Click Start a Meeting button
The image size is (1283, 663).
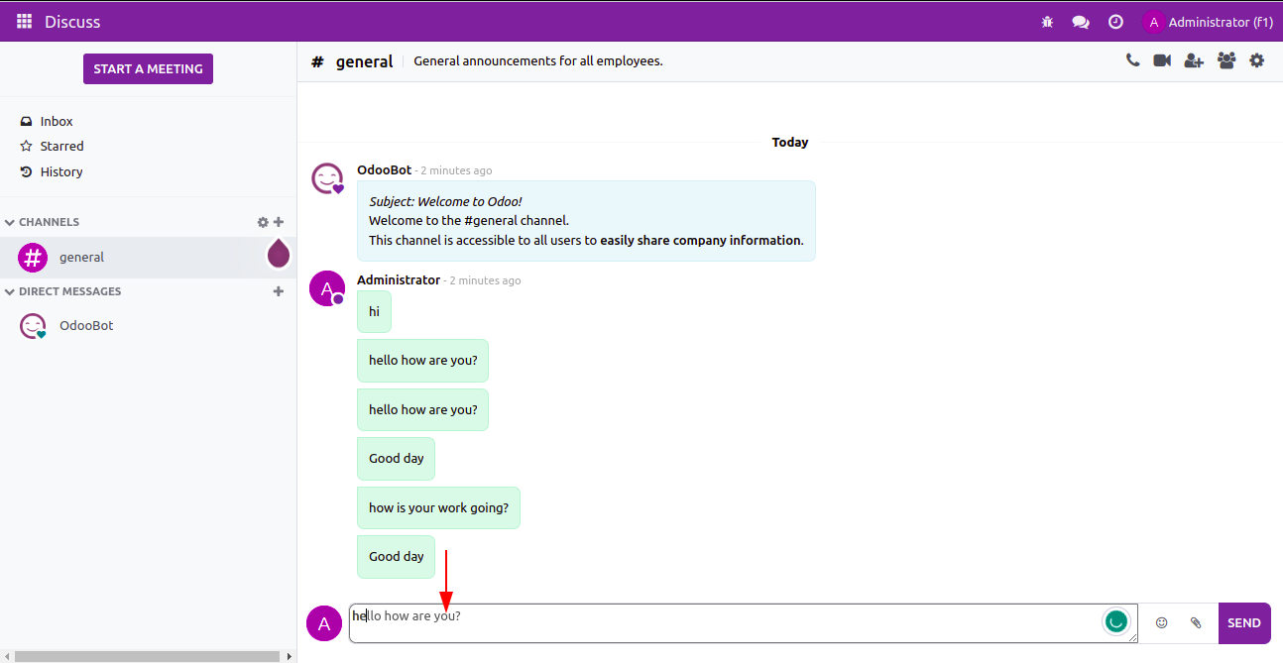click(148, 68)
